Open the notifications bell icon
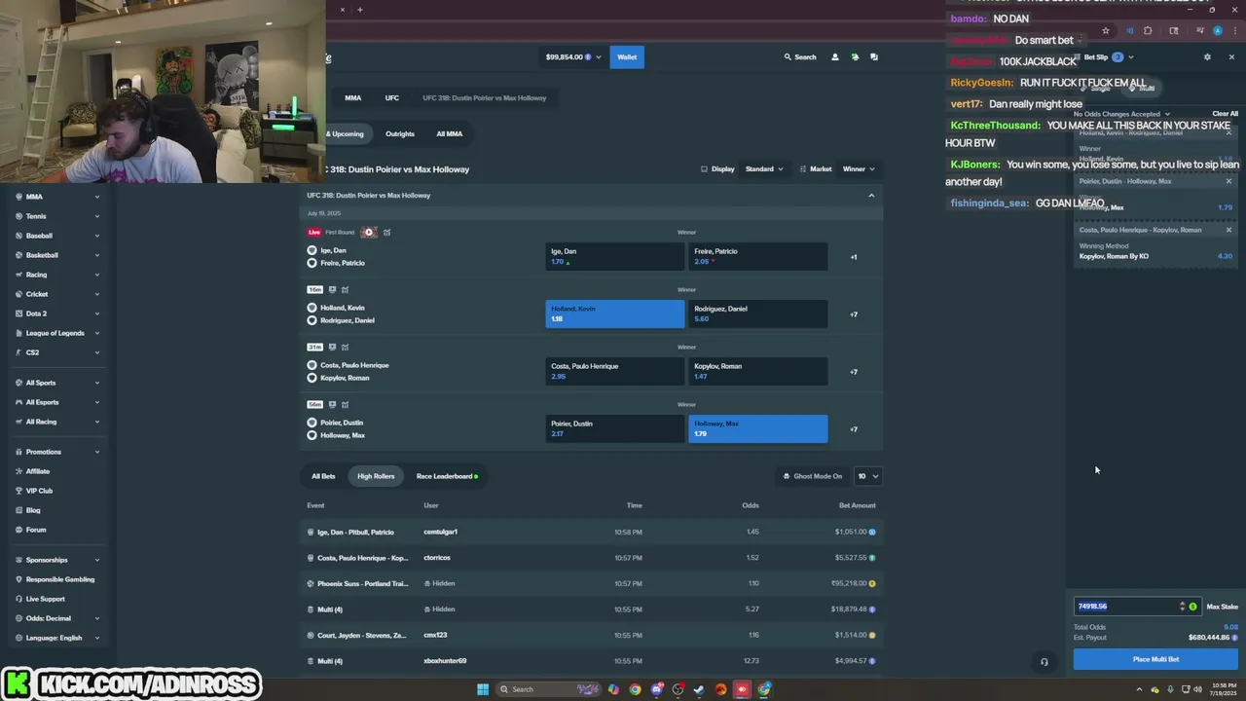Image resolution: width=1246 pixels, height=701 pixels. 855,57
